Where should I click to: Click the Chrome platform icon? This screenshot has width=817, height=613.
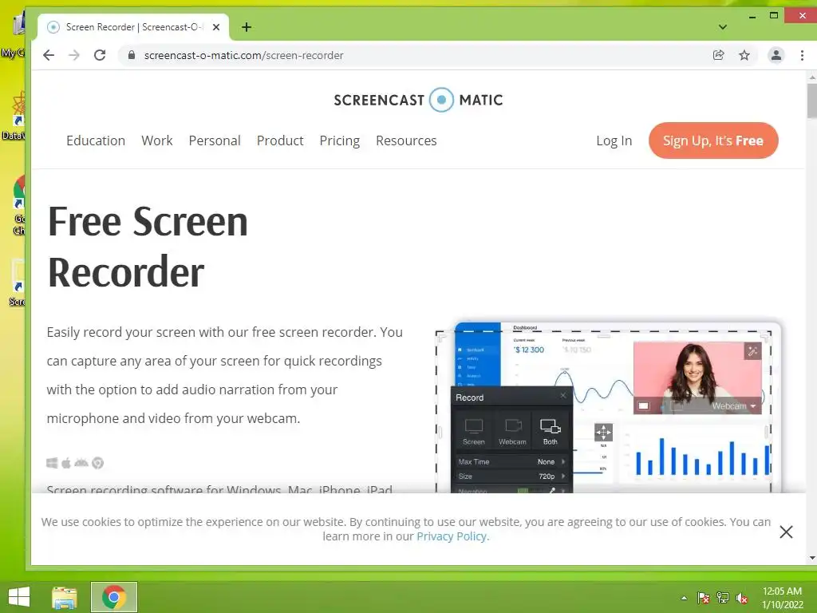click(x=98, y=463)
